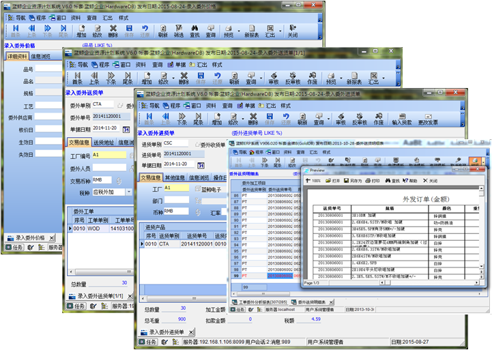Select 工单委外分析报表[307/285] tab in report window
This screenshot has width=492, height=350.
coord(259,302)
